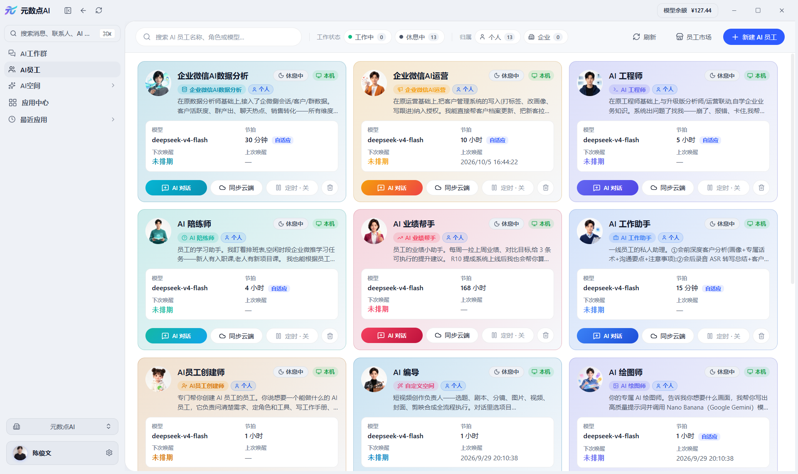The width and height of the screenshot is (798, 474).
Task: Click 同步云端 for AI 陪练师
Action: [x=236, y=336]
